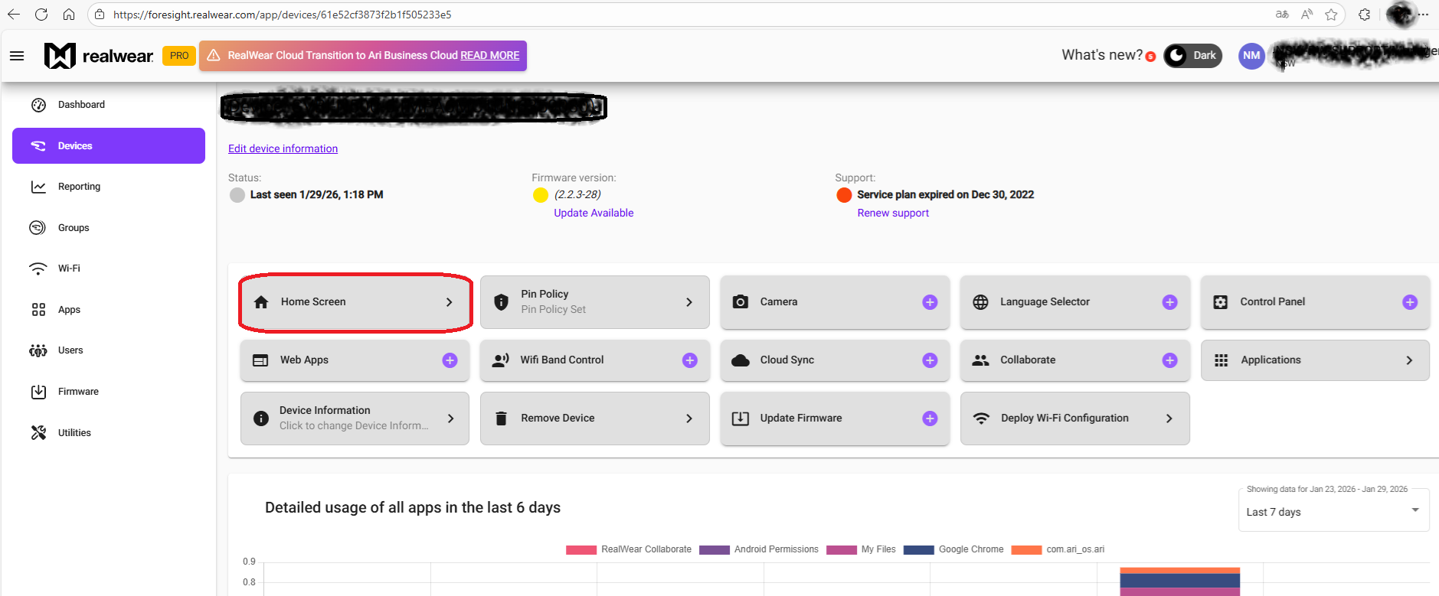Click Edit device information link
This screenshot has width=1439, height=596.
[283, 148]
